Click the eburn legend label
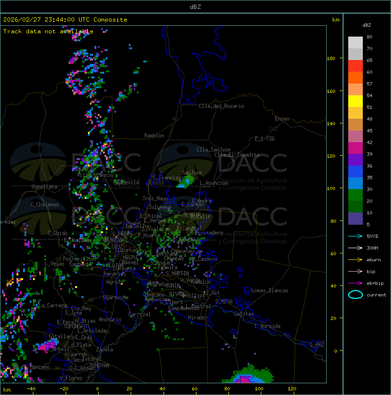 pos(374,260)
